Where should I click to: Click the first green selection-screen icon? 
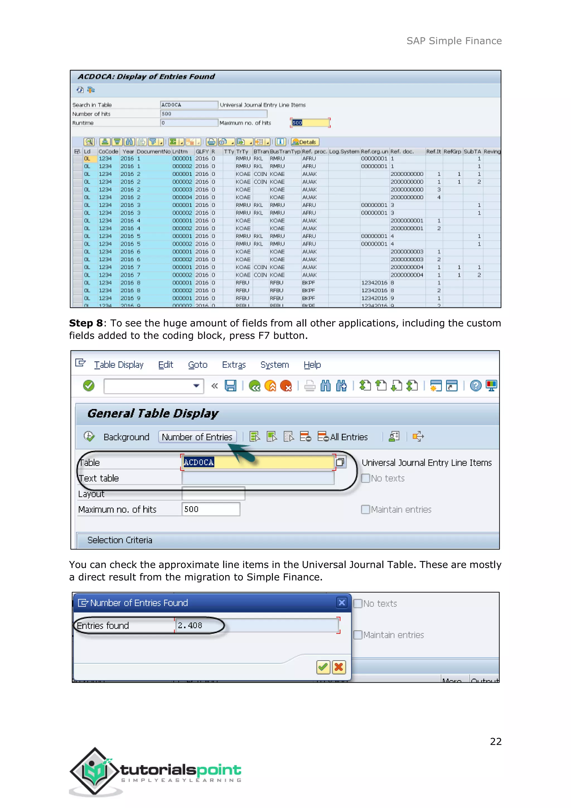(x=255, y=437)
